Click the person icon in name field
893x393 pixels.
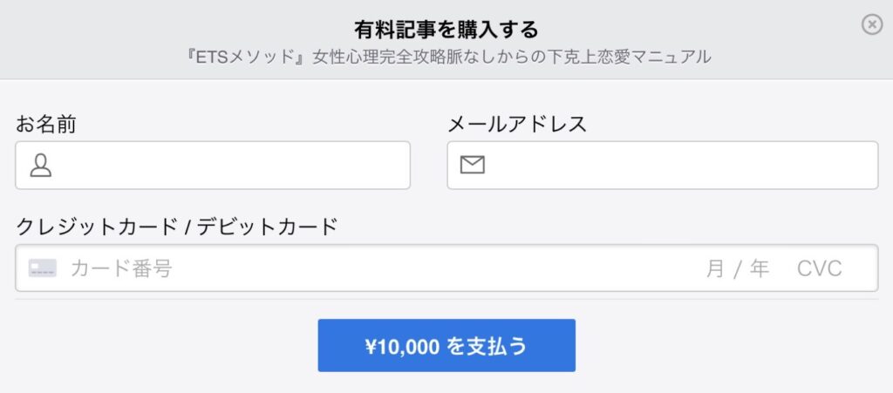(x=41, y=165)
